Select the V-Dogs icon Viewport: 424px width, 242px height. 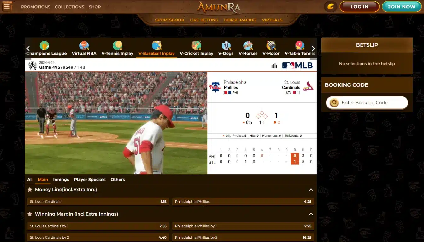click(226, 46)
